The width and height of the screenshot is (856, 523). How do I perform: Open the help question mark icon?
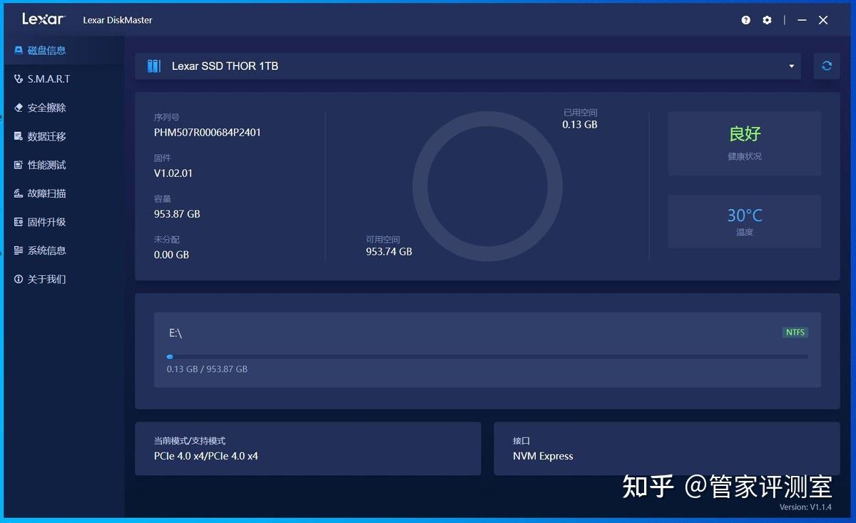745,20
